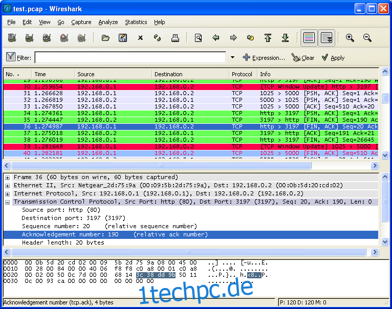The image size is (392, 309).
Task: Click inside the display filter text field
Action: click(x=130, y=57)
